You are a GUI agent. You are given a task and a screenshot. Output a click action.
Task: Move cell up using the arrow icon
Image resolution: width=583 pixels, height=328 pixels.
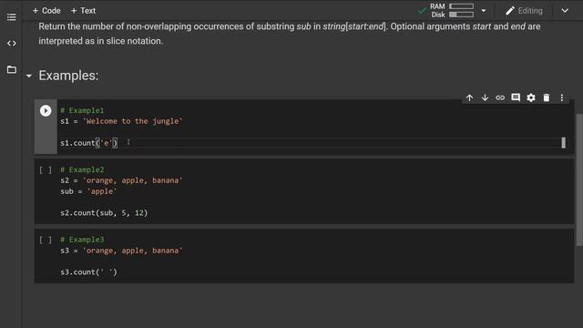click(x=470, y=97)
